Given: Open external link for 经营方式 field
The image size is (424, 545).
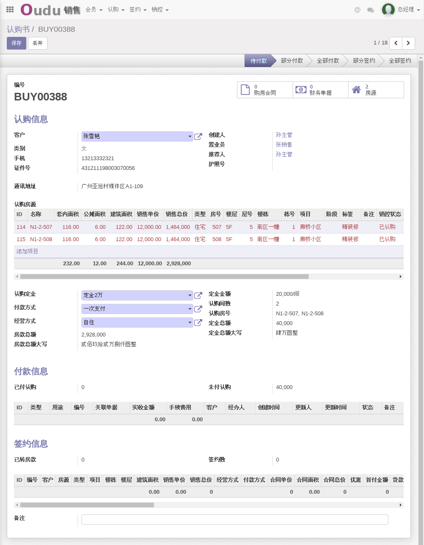Looking at the screenshot, I should [198, 323].
